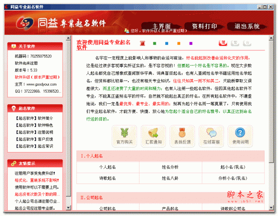Click the app icon in the title bar

coord(7,7)
